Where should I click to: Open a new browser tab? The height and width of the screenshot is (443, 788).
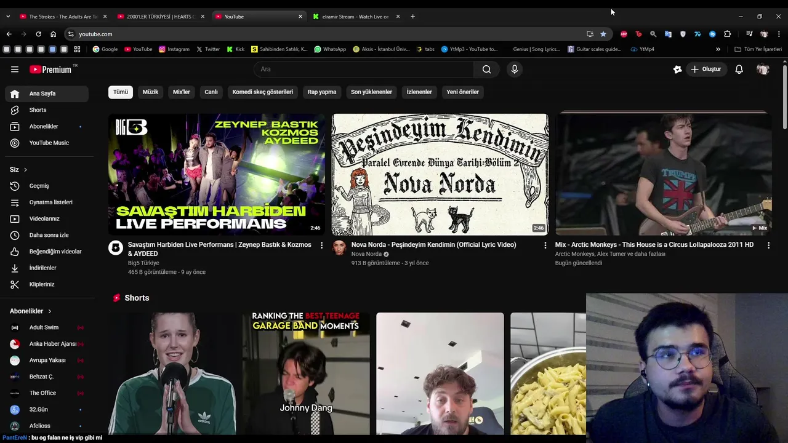412,17
